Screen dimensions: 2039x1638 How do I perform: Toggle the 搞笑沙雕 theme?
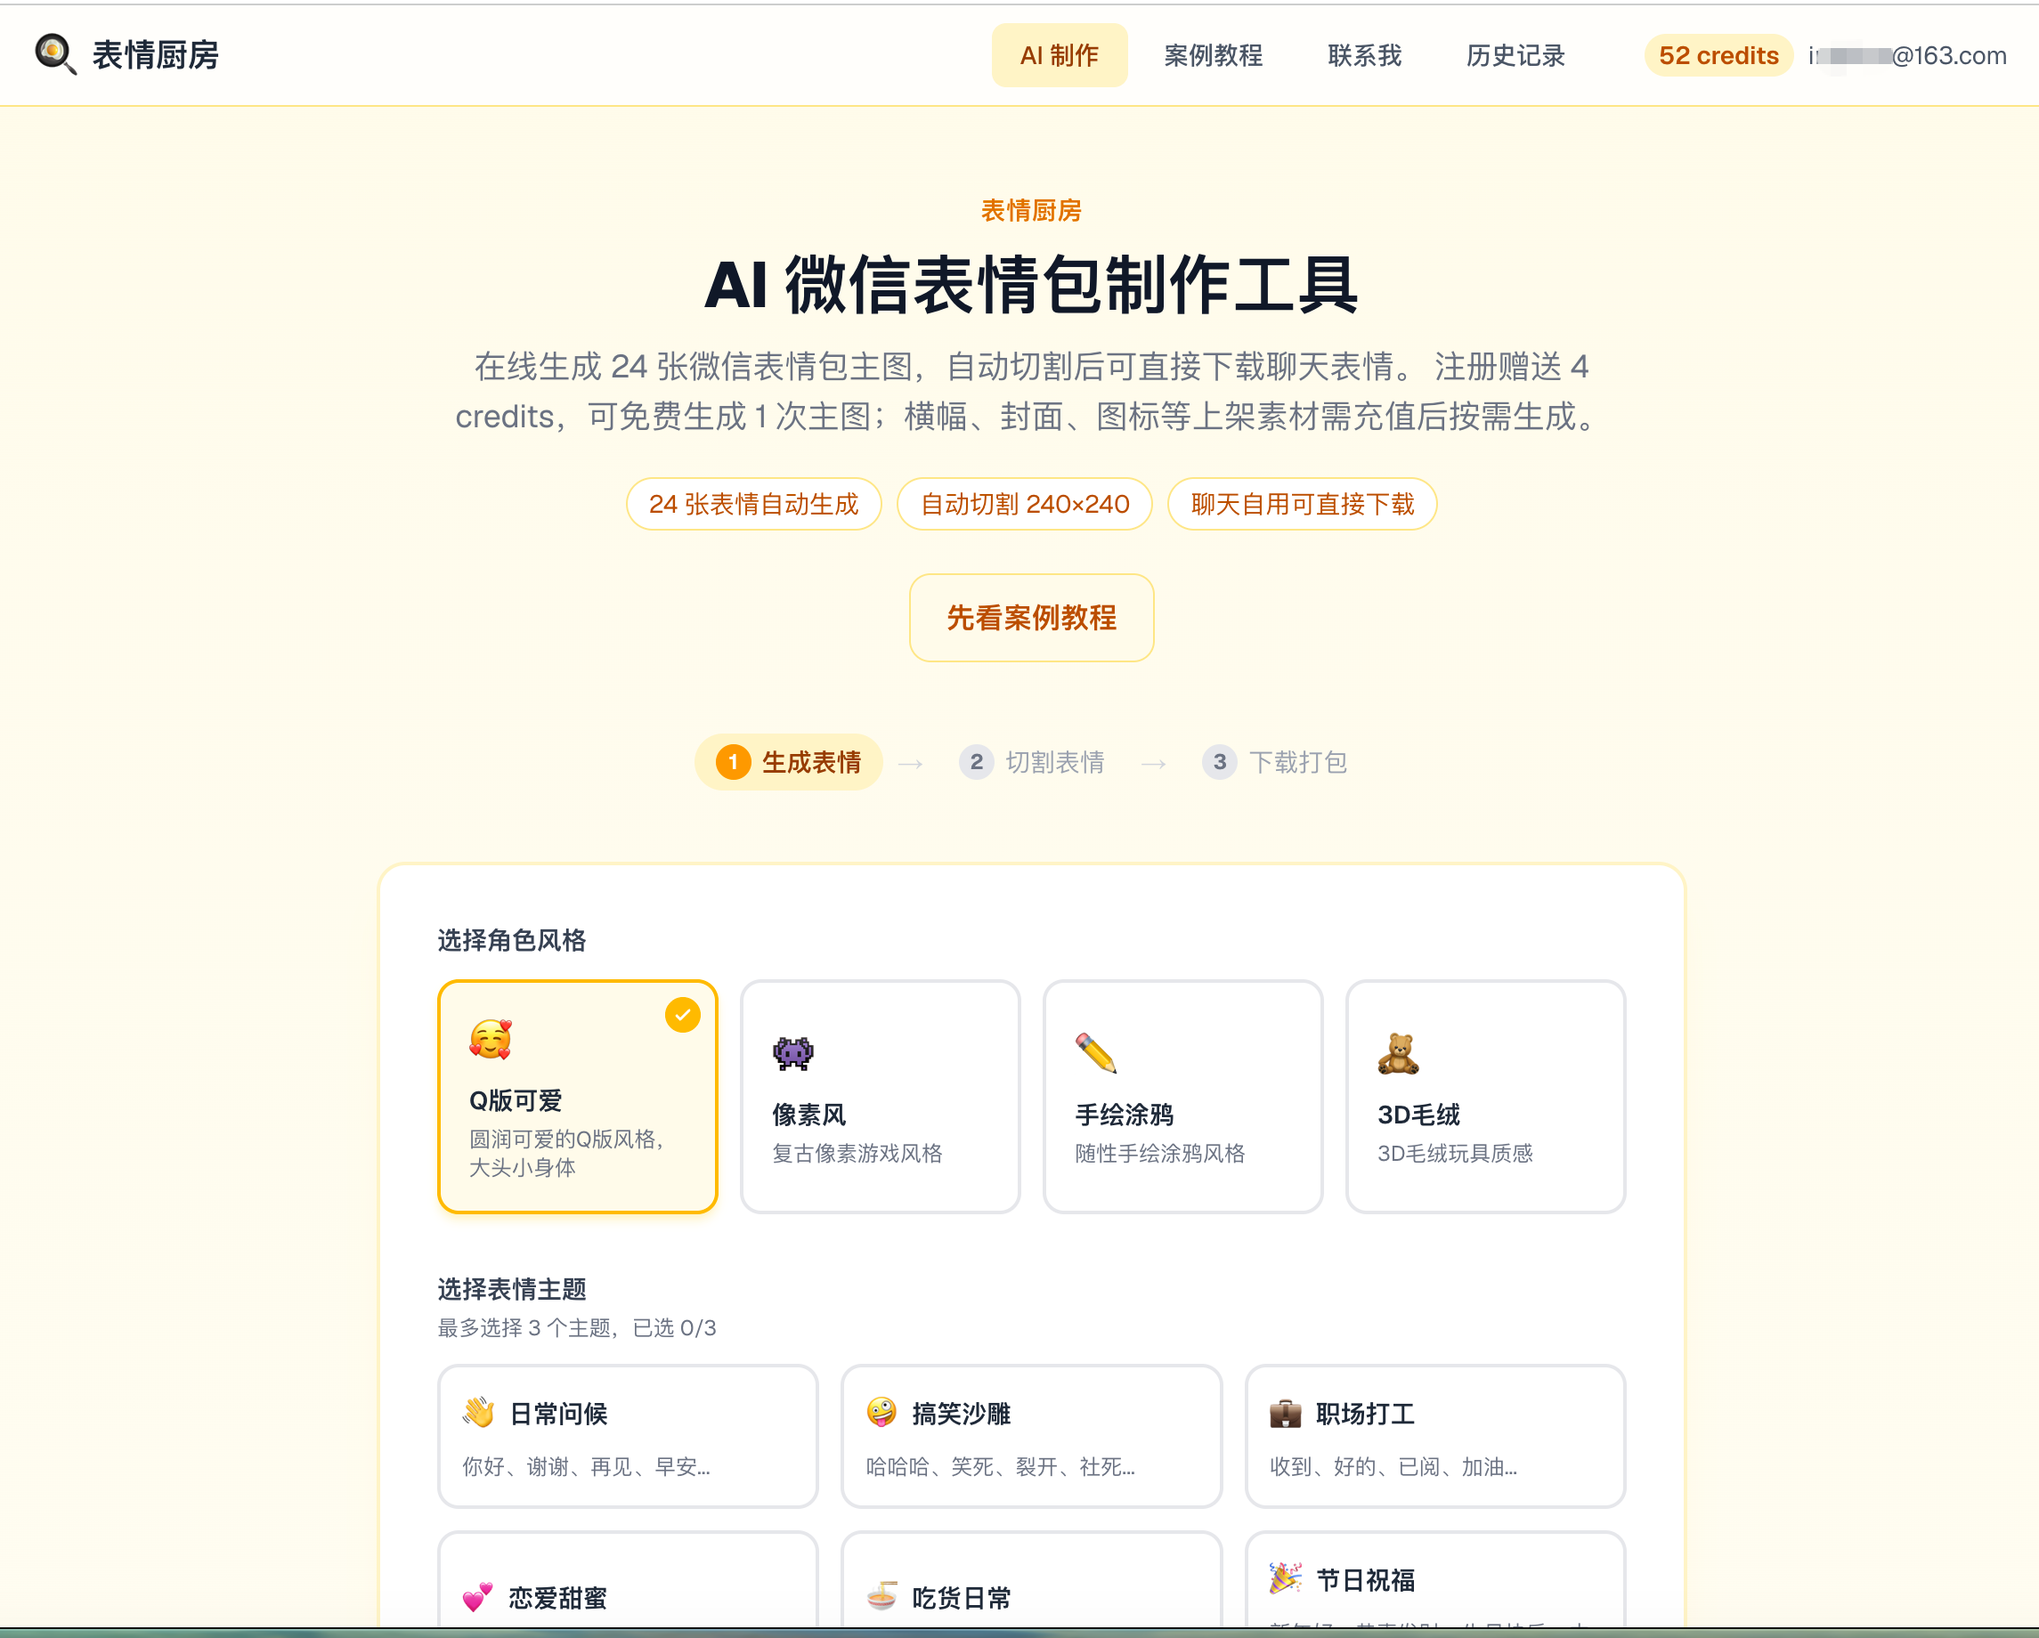(1031, 1436)
